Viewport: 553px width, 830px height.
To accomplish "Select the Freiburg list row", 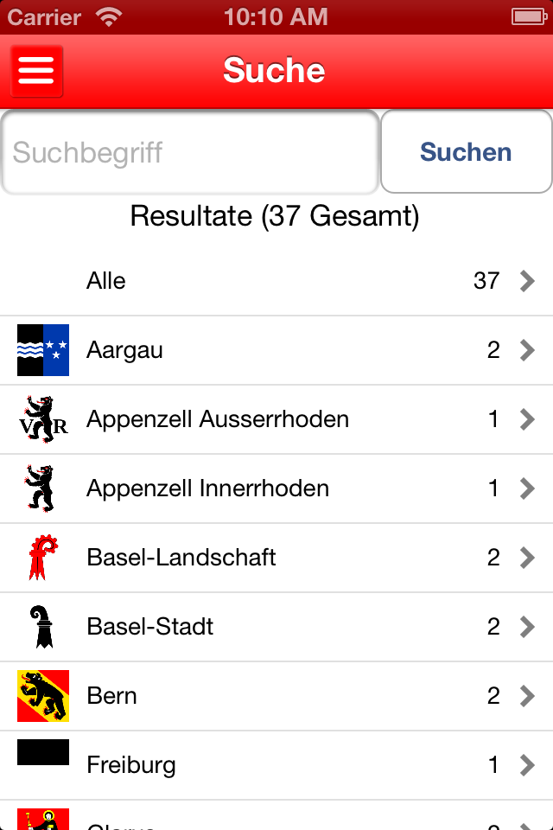I will pyautogui.click(x=259, y=764).
